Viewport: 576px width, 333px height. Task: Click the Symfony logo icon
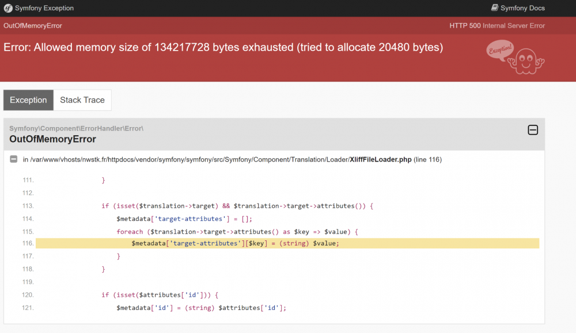point(8,8)
